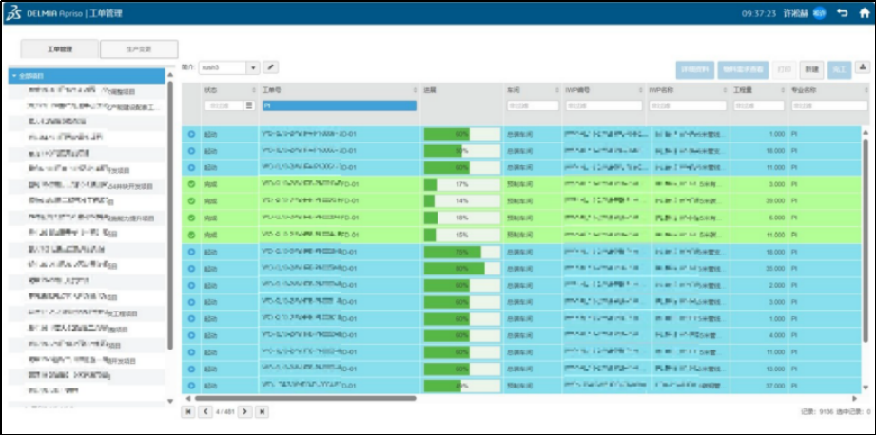This screenshot has height=435, width=876.
Task: Click the 新建 button
Action: 811,68
